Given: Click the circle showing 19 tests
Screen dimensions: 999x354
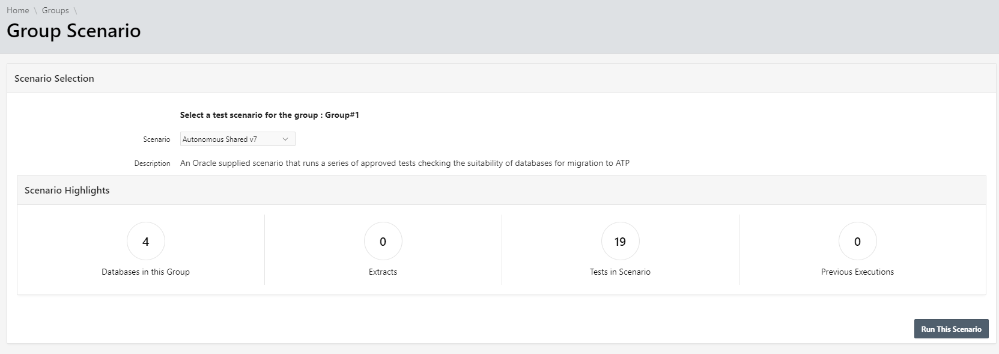Looking at the screenshot, I should (620, 242).
